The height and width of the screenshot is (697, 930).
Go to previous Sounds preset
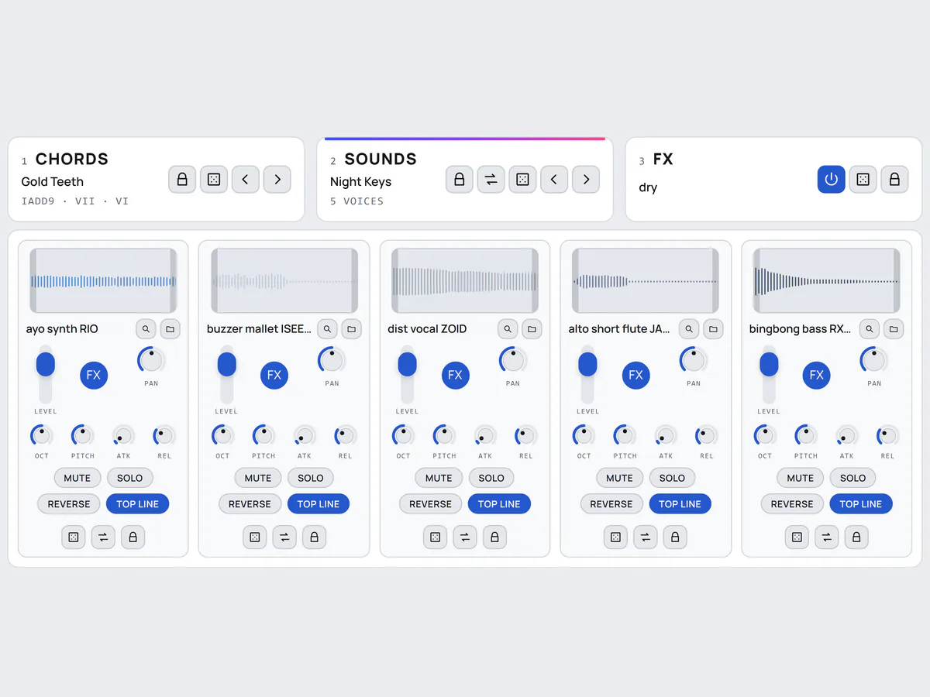pos(554,180)
